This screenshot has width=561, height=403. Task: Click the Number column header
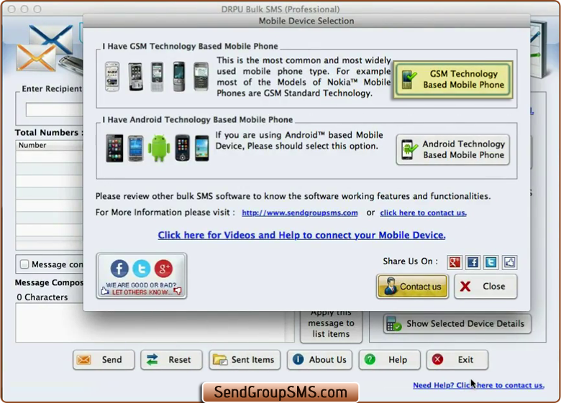pos(50,145)
